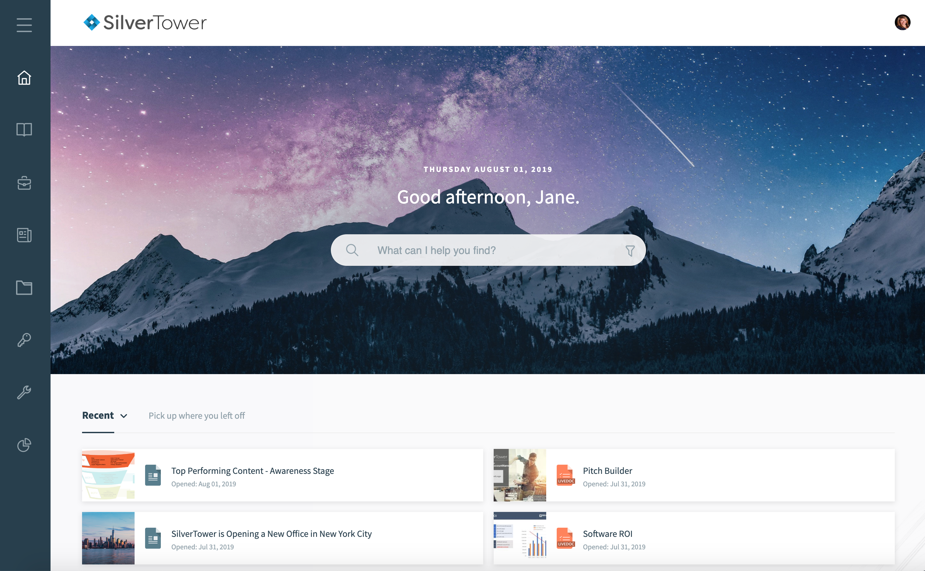Focus the 'What can I help you find?' field
Screen dimensions: 925x571
[x=488, y=250]
